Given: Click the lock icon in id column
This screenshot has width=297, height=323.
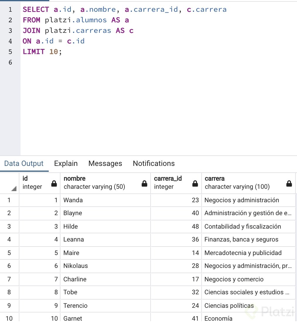Looking at the screenshot, I should pyautogui.click(x=54, y=184).
